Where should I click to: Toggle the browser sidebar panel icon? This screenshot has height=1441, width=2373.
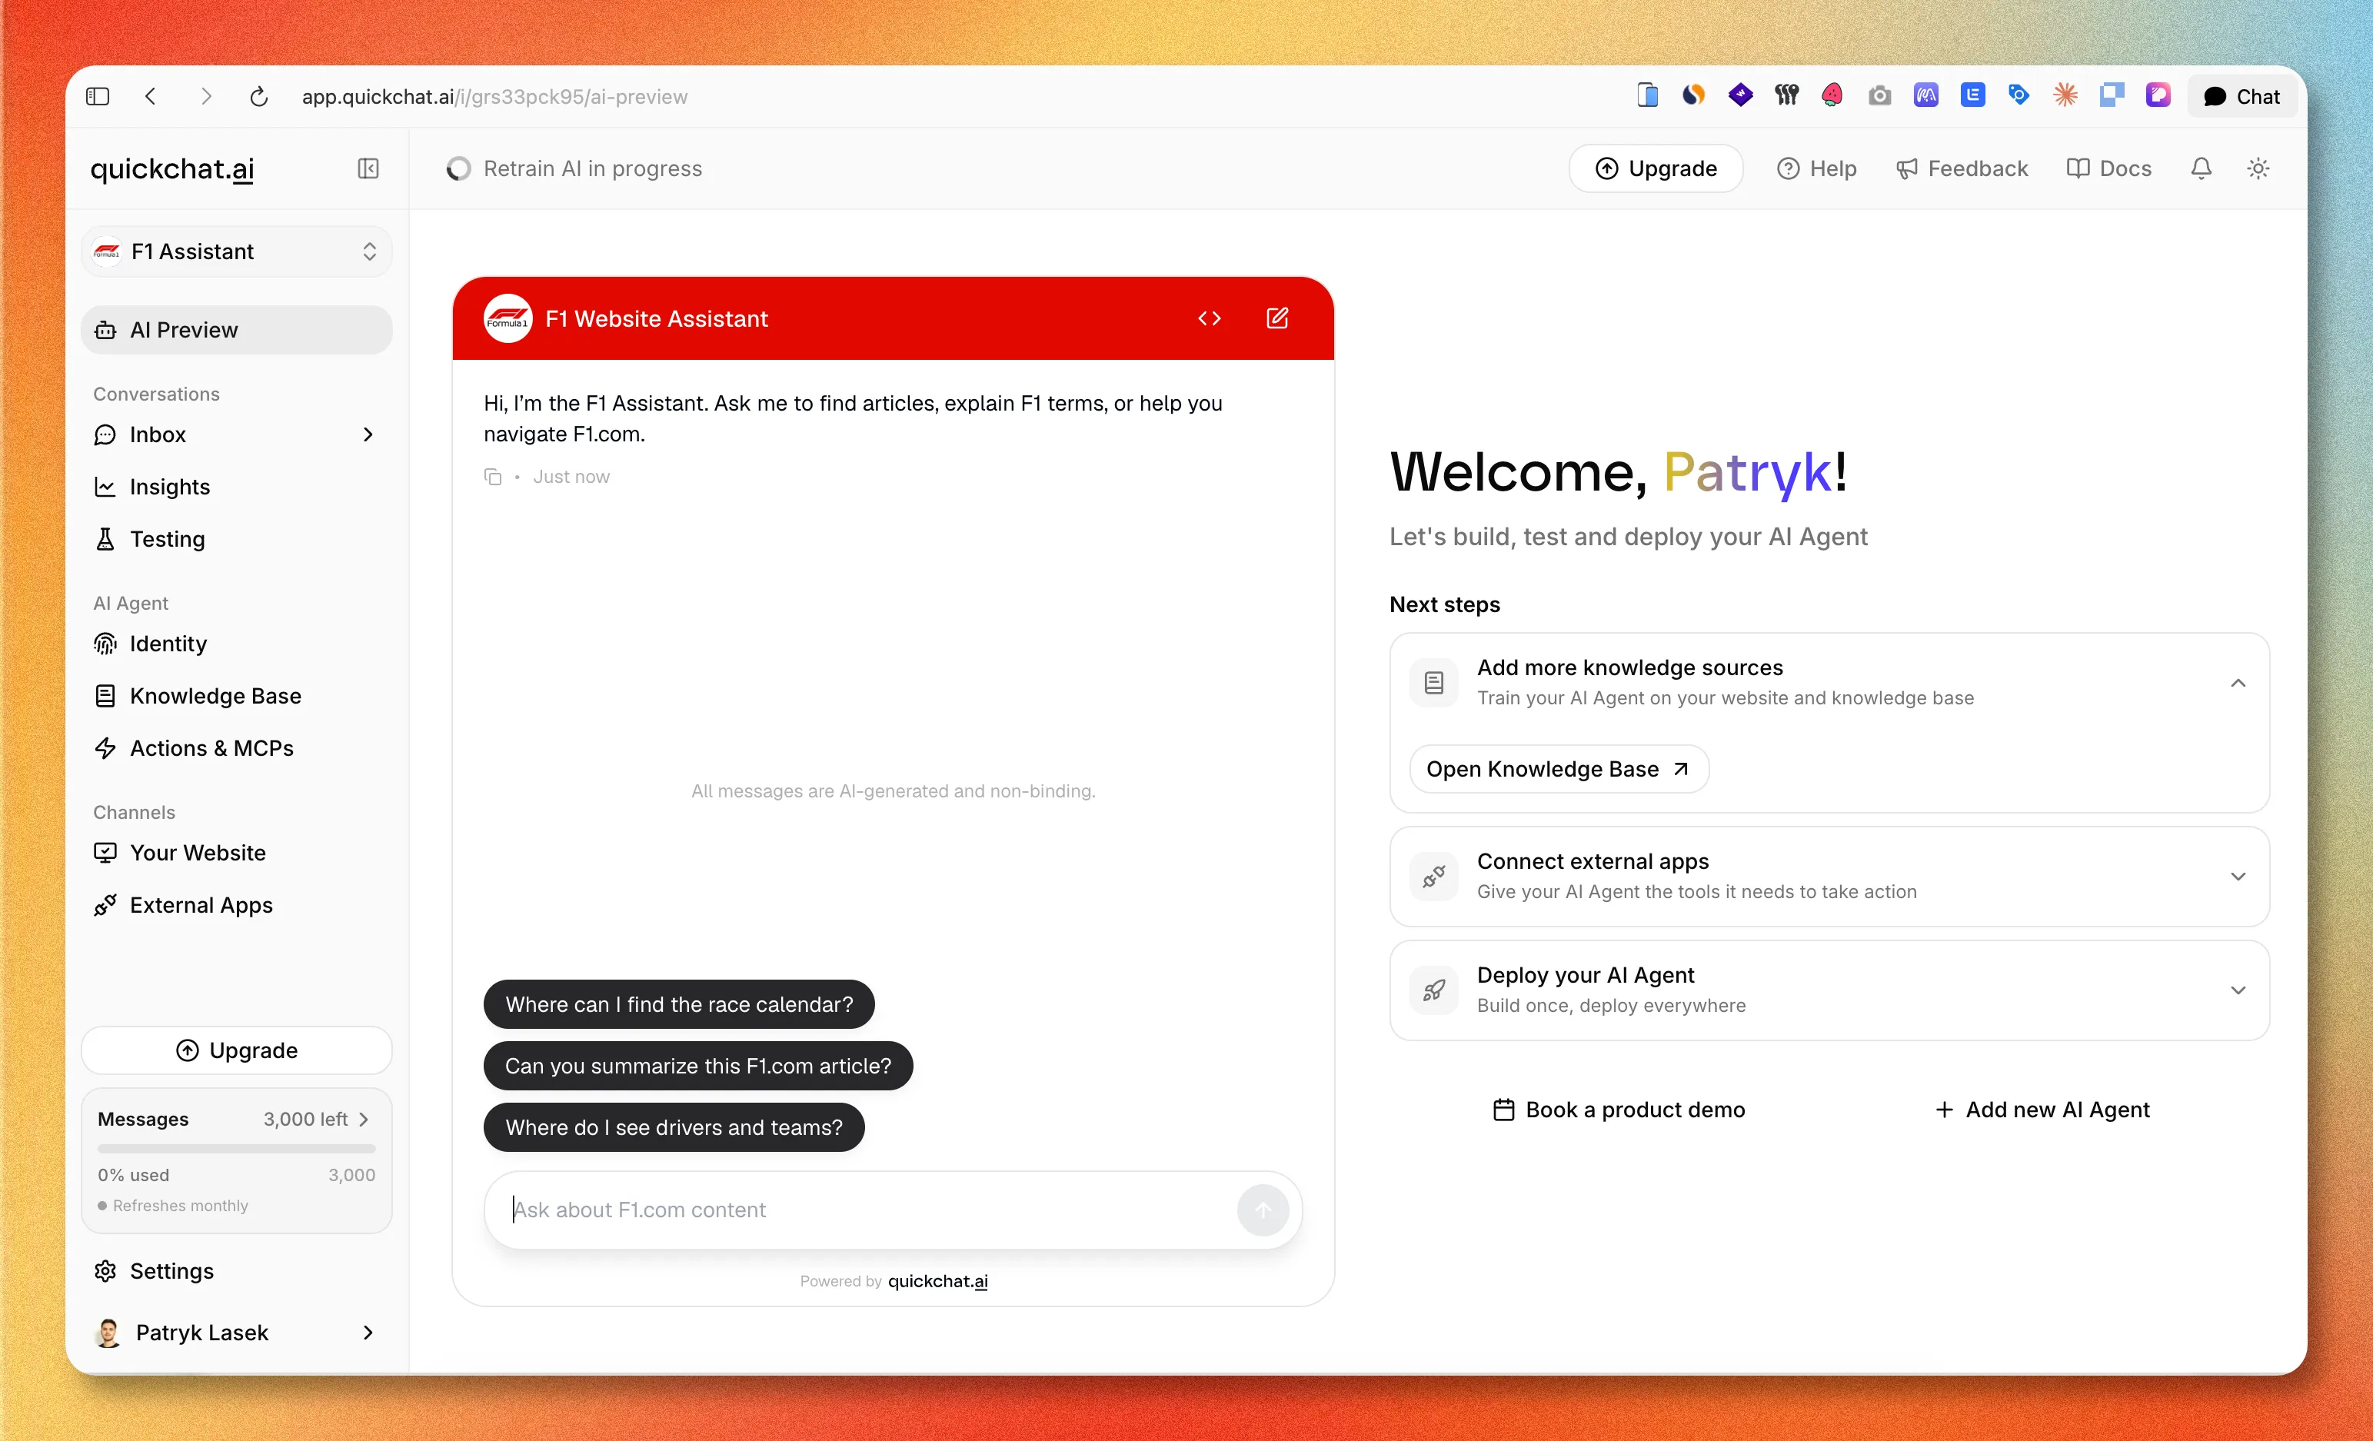pyautogui.click(x=97, y=96)
